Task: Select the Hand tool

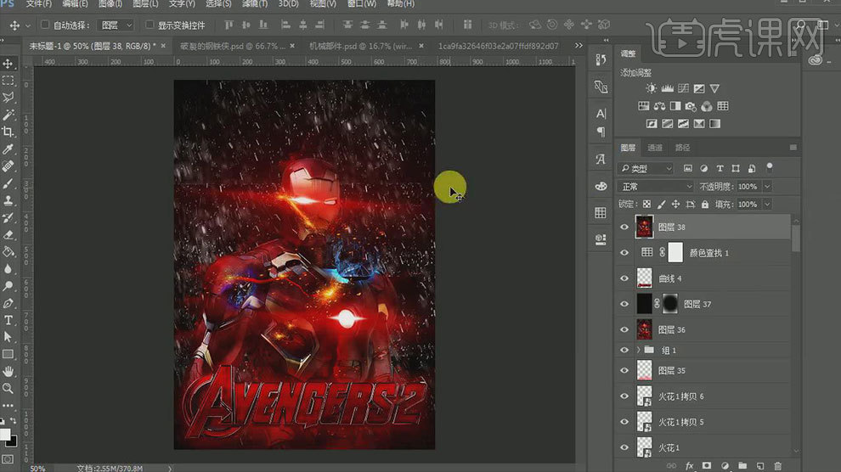Action: tap(8, 371)
